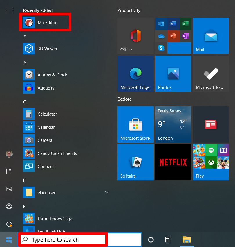Viewport: 235px width, 247px height.
Task: Click the Recently added heading
Action: tap(38, 10)
